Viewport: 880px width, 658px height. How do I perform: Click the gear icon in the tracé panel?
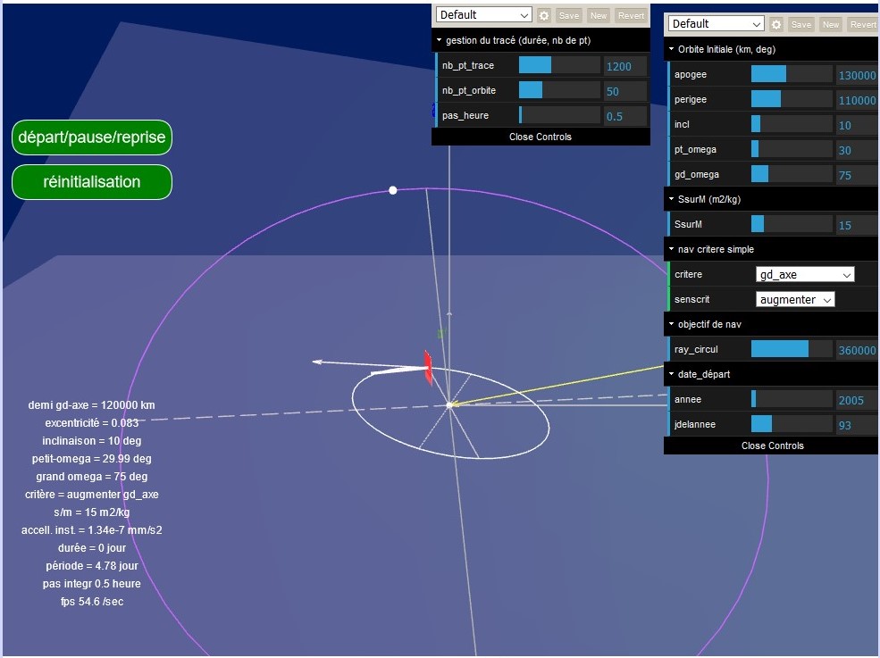(544, 15)
